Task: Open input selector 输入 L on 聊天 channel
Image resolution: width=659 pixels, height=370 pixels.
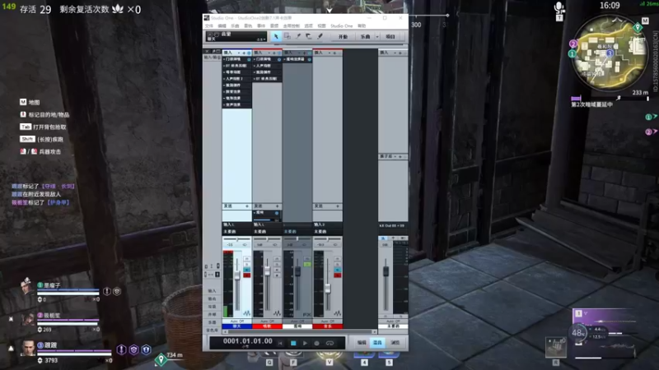Action: coord(237,224)
